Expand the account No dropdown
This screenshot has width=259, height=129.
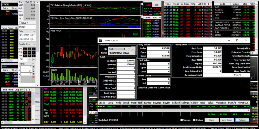(x=129, y=49)
